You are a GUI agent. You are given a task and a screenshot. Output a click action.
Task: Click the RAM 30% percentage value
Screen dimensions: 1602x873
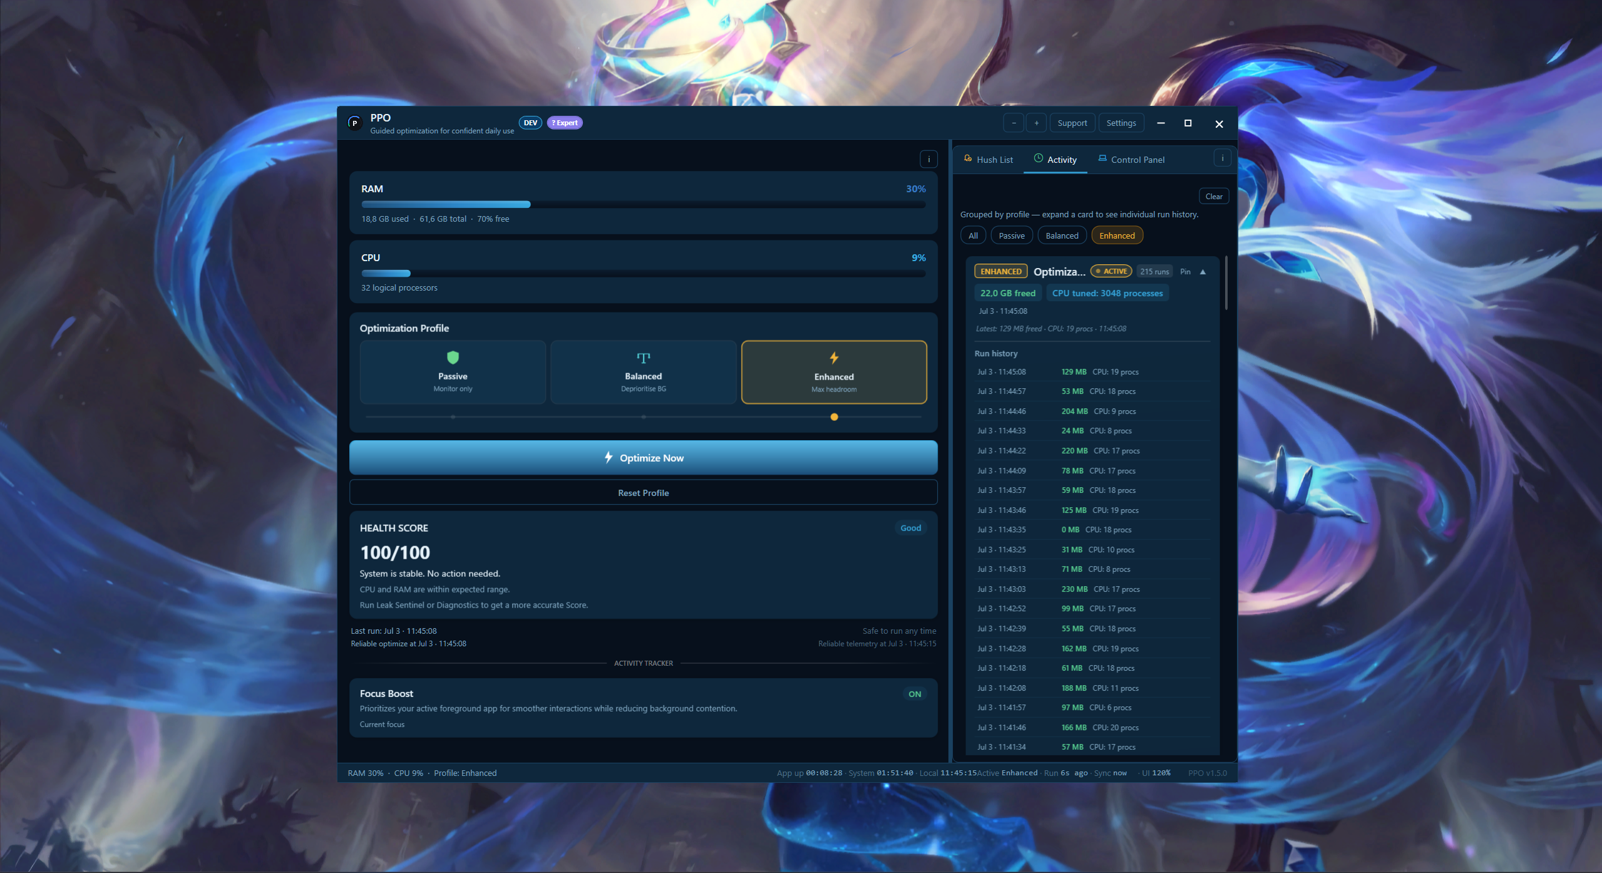915,189
